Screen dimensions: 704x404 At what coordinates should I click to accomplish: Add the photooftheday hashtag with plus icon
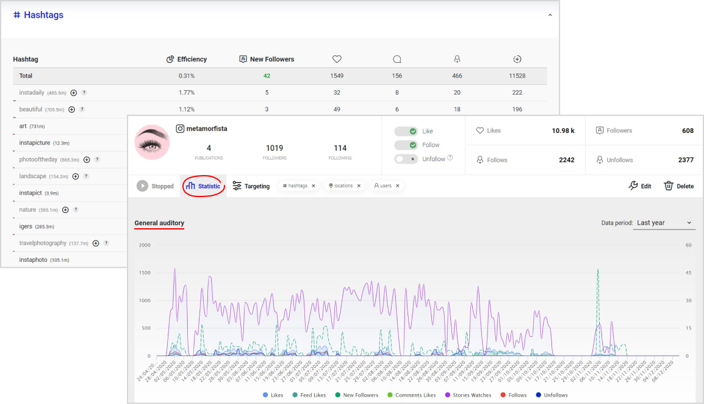click(x=87, y=160)
